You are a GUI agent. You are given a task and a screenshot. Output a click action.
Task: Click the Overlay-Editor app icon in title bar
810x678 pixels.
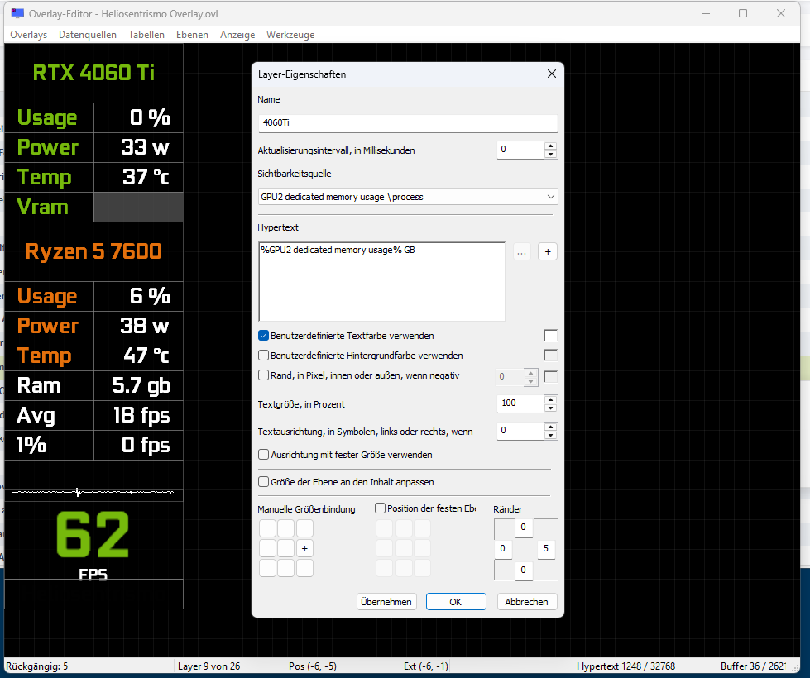point(17,14)
